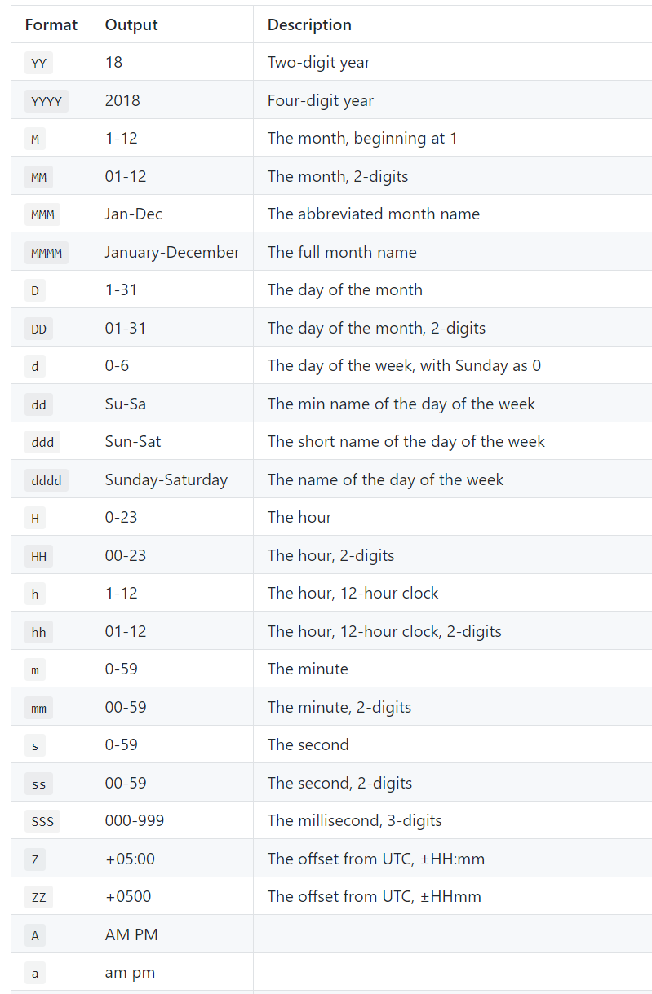Click the Output column header

(131, 24)
